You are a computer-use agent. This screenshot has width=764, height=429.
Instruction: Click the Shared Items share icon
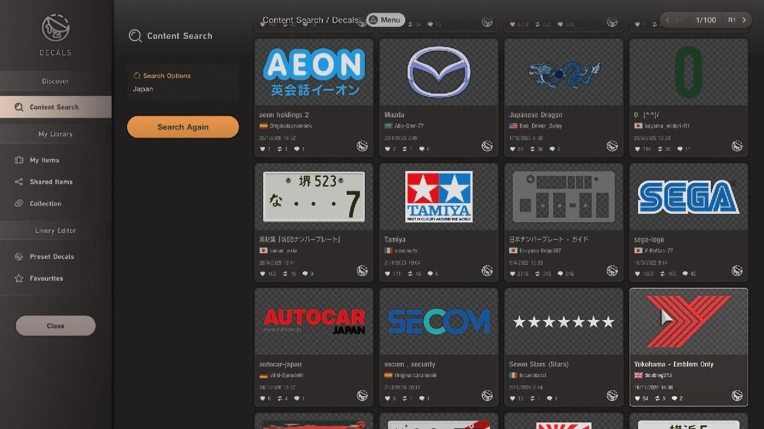(19, 182)
